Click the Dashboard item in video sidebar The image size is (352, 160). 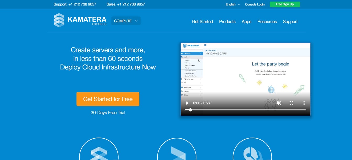192,54
